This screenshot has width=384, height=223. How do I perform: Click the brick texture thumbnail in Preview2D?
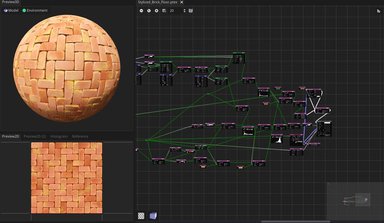(x=66, y=178)
